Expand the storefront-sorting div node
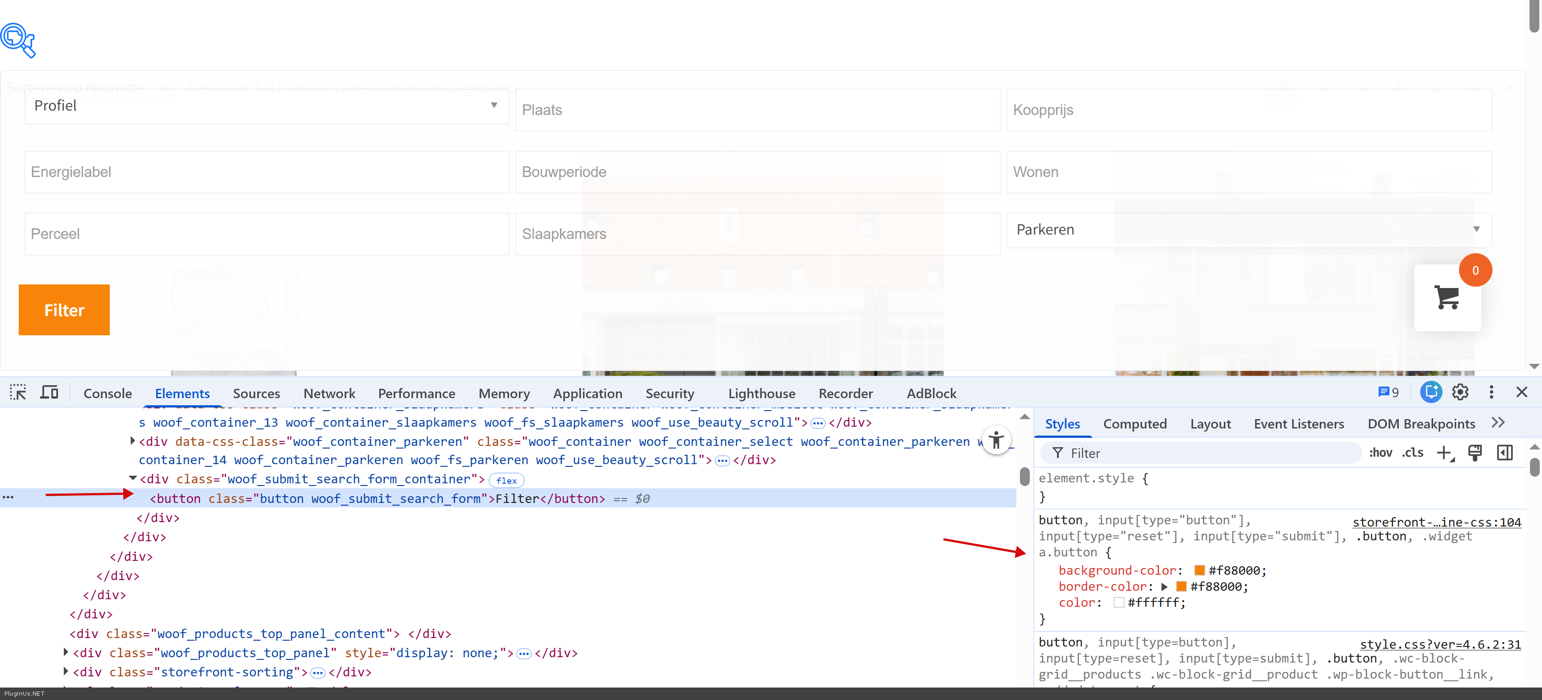 (x=66, y=672)
